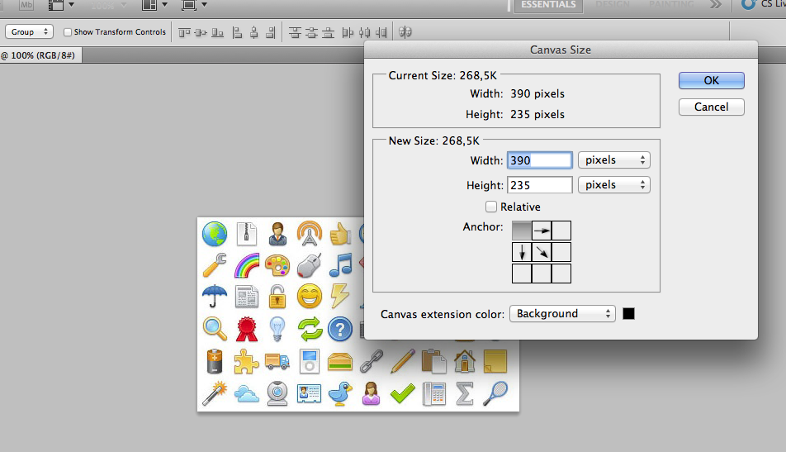Expand the Canvas extension color dropdown
The height and width of the screenshot is (452, 786).
pyautogui.click(x=563, y=314)
